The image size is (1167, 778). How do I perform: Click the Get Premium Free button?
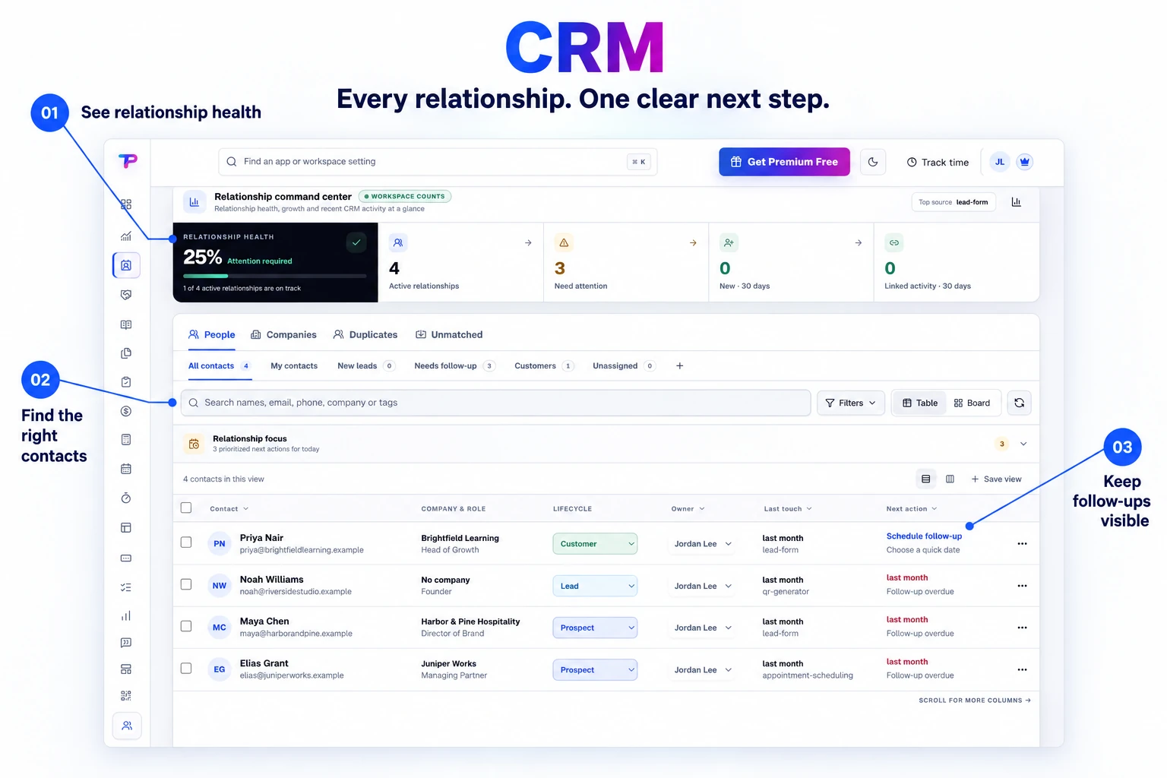pyautogui.click(x=784, y=162)
